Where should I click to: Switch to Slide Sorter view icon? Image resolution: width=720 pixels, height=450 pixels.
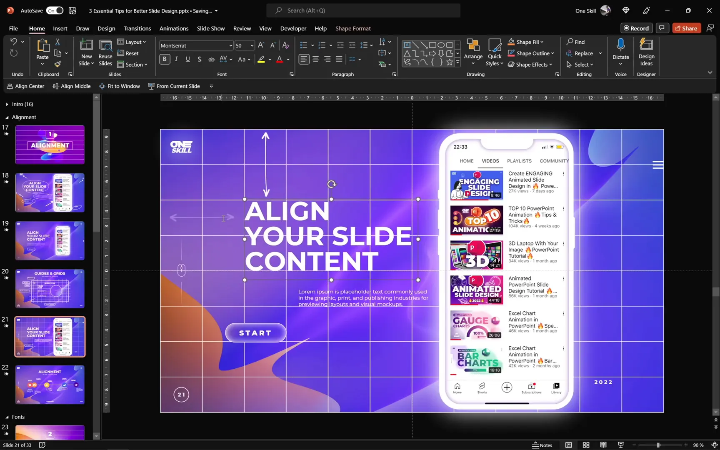(586, 445)
